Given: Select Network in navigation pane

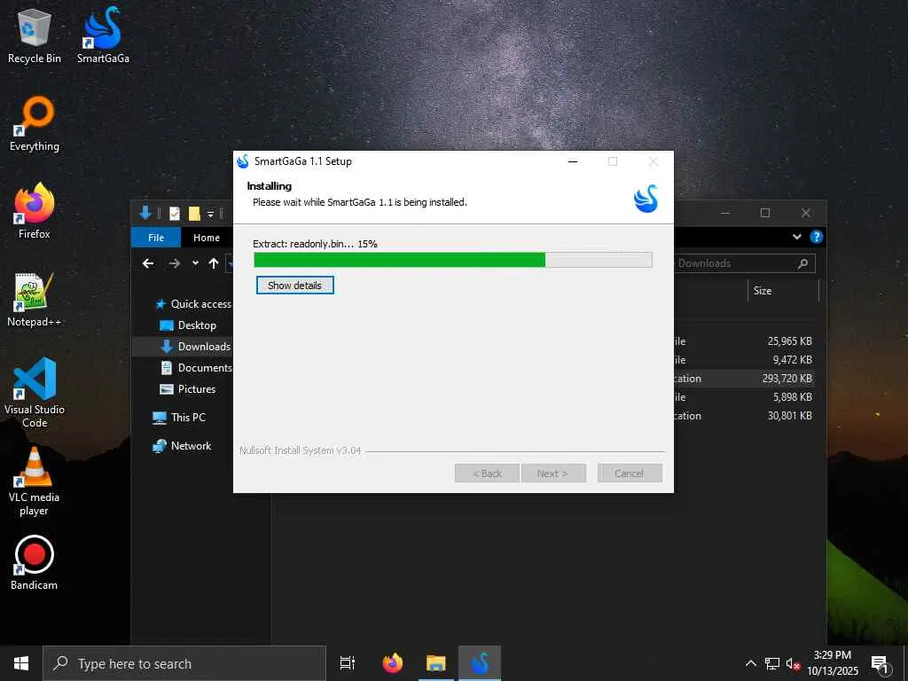Looking at the screenshot, I should coord(182,446).
